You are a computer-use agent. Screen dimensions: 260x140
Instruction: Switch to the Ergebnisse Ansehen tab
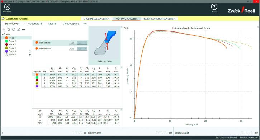pyautogui.click(x=96, y=19)
